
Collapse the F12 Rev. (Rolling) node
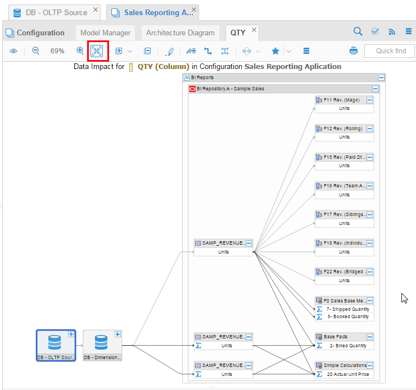pyautogui.click(x=369, y=129)
